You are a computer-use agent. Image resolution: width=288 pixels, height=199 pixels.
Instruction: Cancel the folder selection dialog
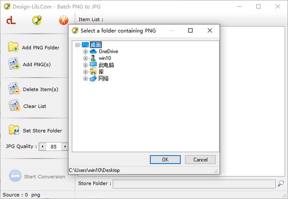(x=200, y=160)
